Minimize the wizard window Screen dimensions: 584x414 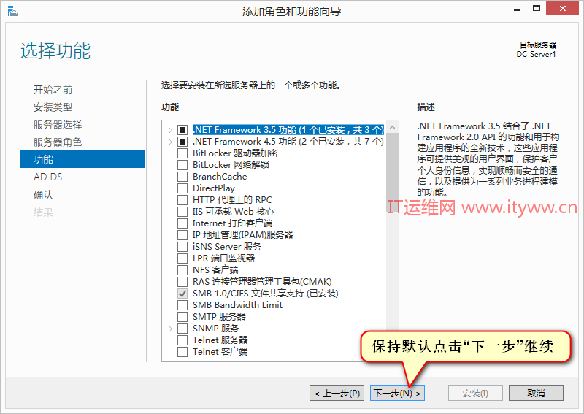click(x=517, y=9)
